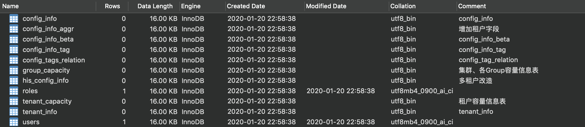Click the Engine column header
Screen dimensions: 585x127
pos(191,6)
